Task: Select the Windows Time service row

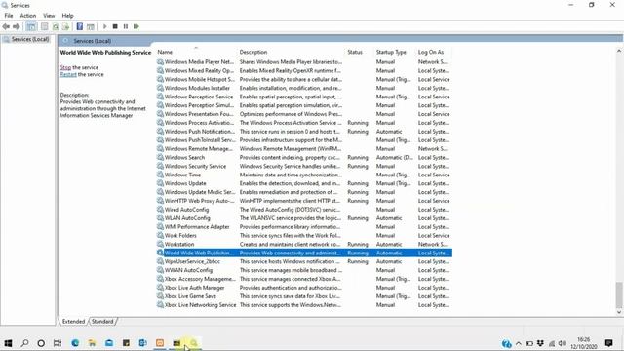Action: (x=304, y=175)
